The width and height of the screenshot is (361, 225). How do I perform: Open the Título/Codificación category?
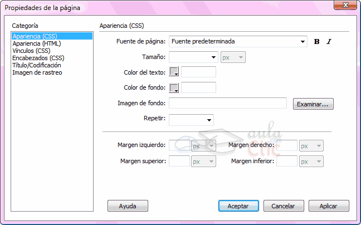coord(37,65)
